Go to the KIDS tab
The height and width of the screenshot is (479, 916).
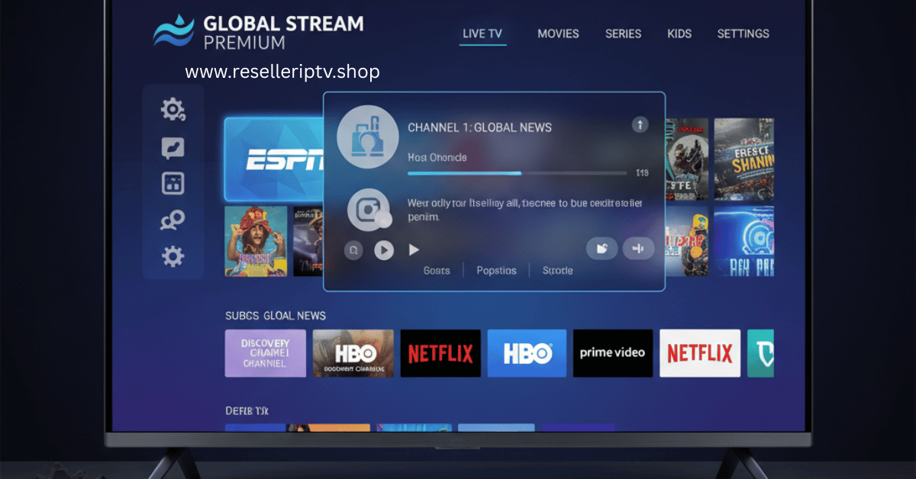[679, 34]
